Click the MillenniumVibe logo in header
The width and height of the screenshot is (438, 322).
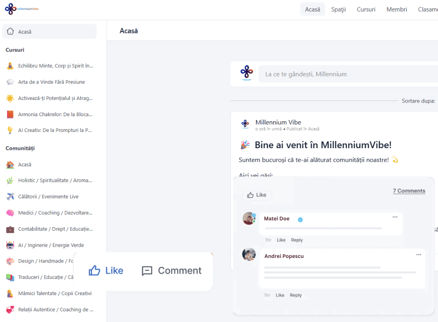click(22, 9)
